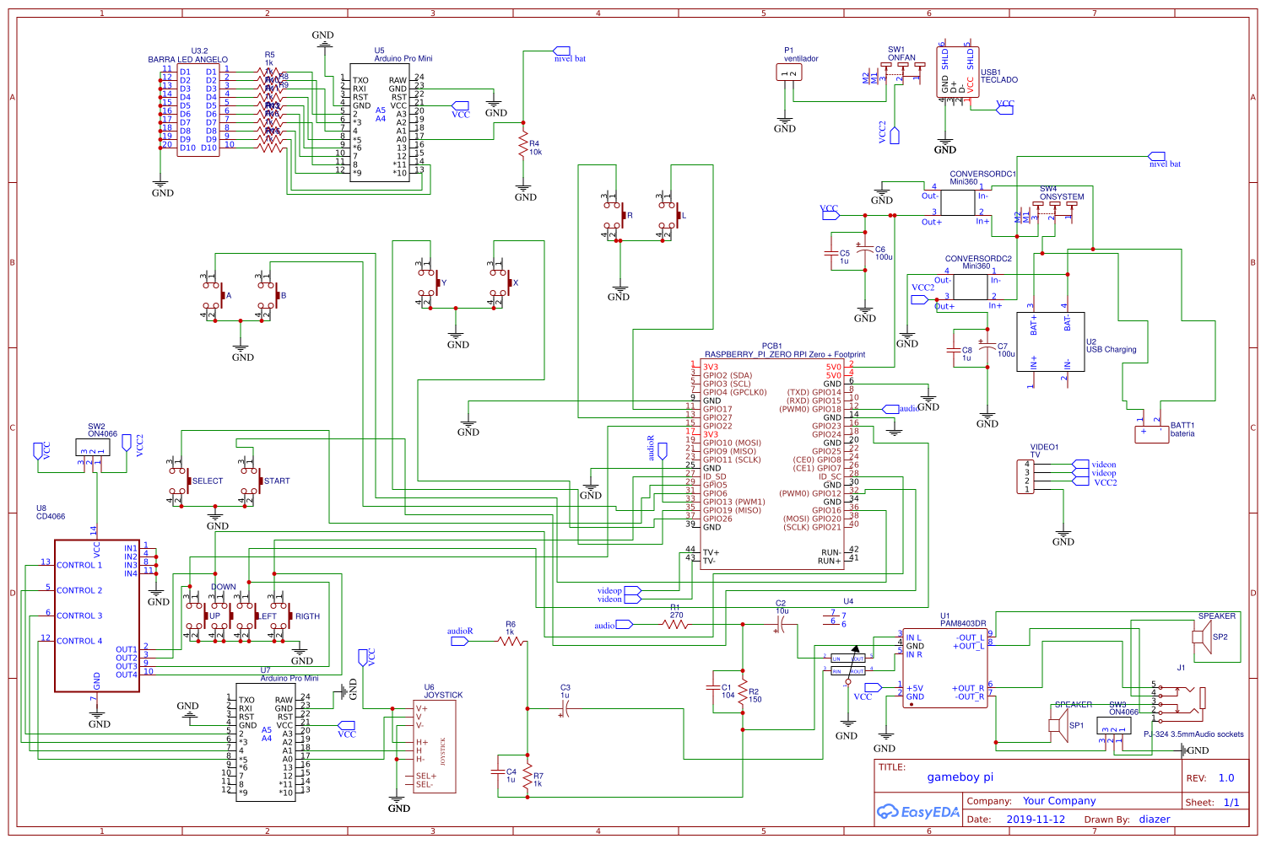The image size is (1266, 844).
Task: Select the PAM8403DR amplifier symbol U1
Action: 945,666
